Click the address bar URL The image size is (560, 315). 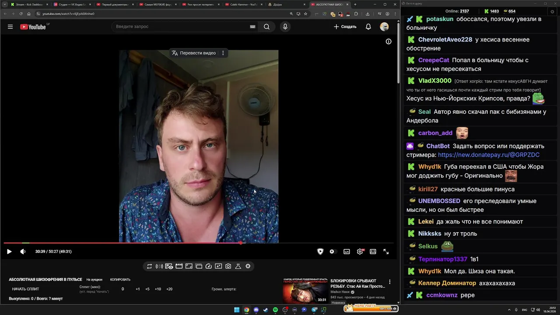click(68, 14)
